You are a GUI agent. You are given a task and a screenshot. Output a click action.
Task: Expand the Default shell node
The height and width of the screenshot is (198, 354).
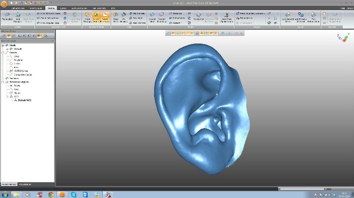tap(7, 49)
